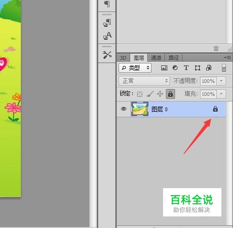Select the 图层 0 layer name
This screenshot has width=233, height=228.
point(159,109)
